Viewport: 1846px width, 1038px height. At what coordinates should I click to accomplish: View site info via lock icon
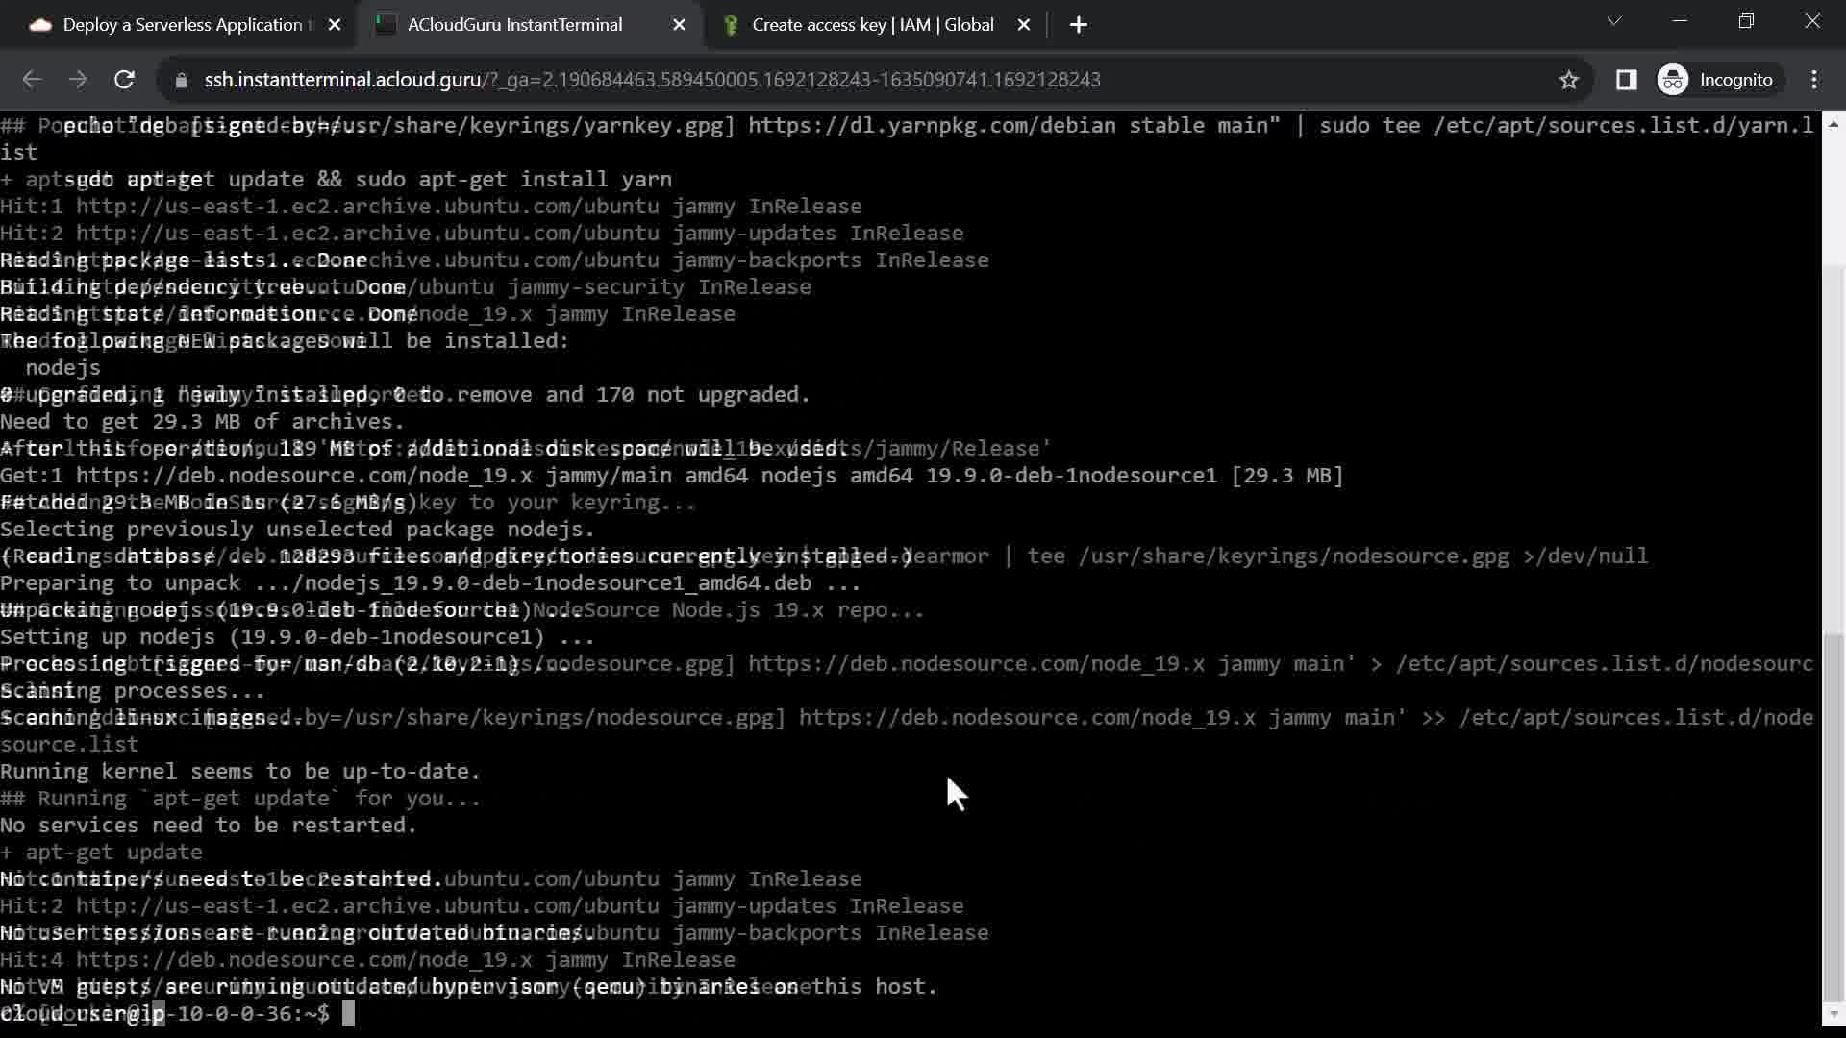click(x=181, y=80)
